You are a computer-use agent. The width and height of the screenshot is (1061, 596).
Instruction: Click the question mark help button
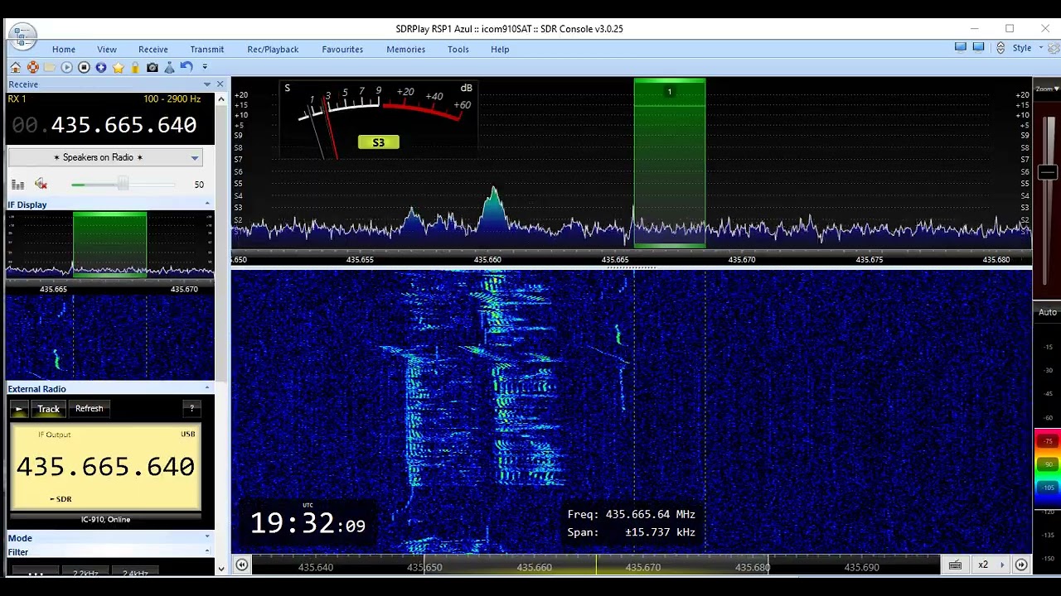point(191,409)
